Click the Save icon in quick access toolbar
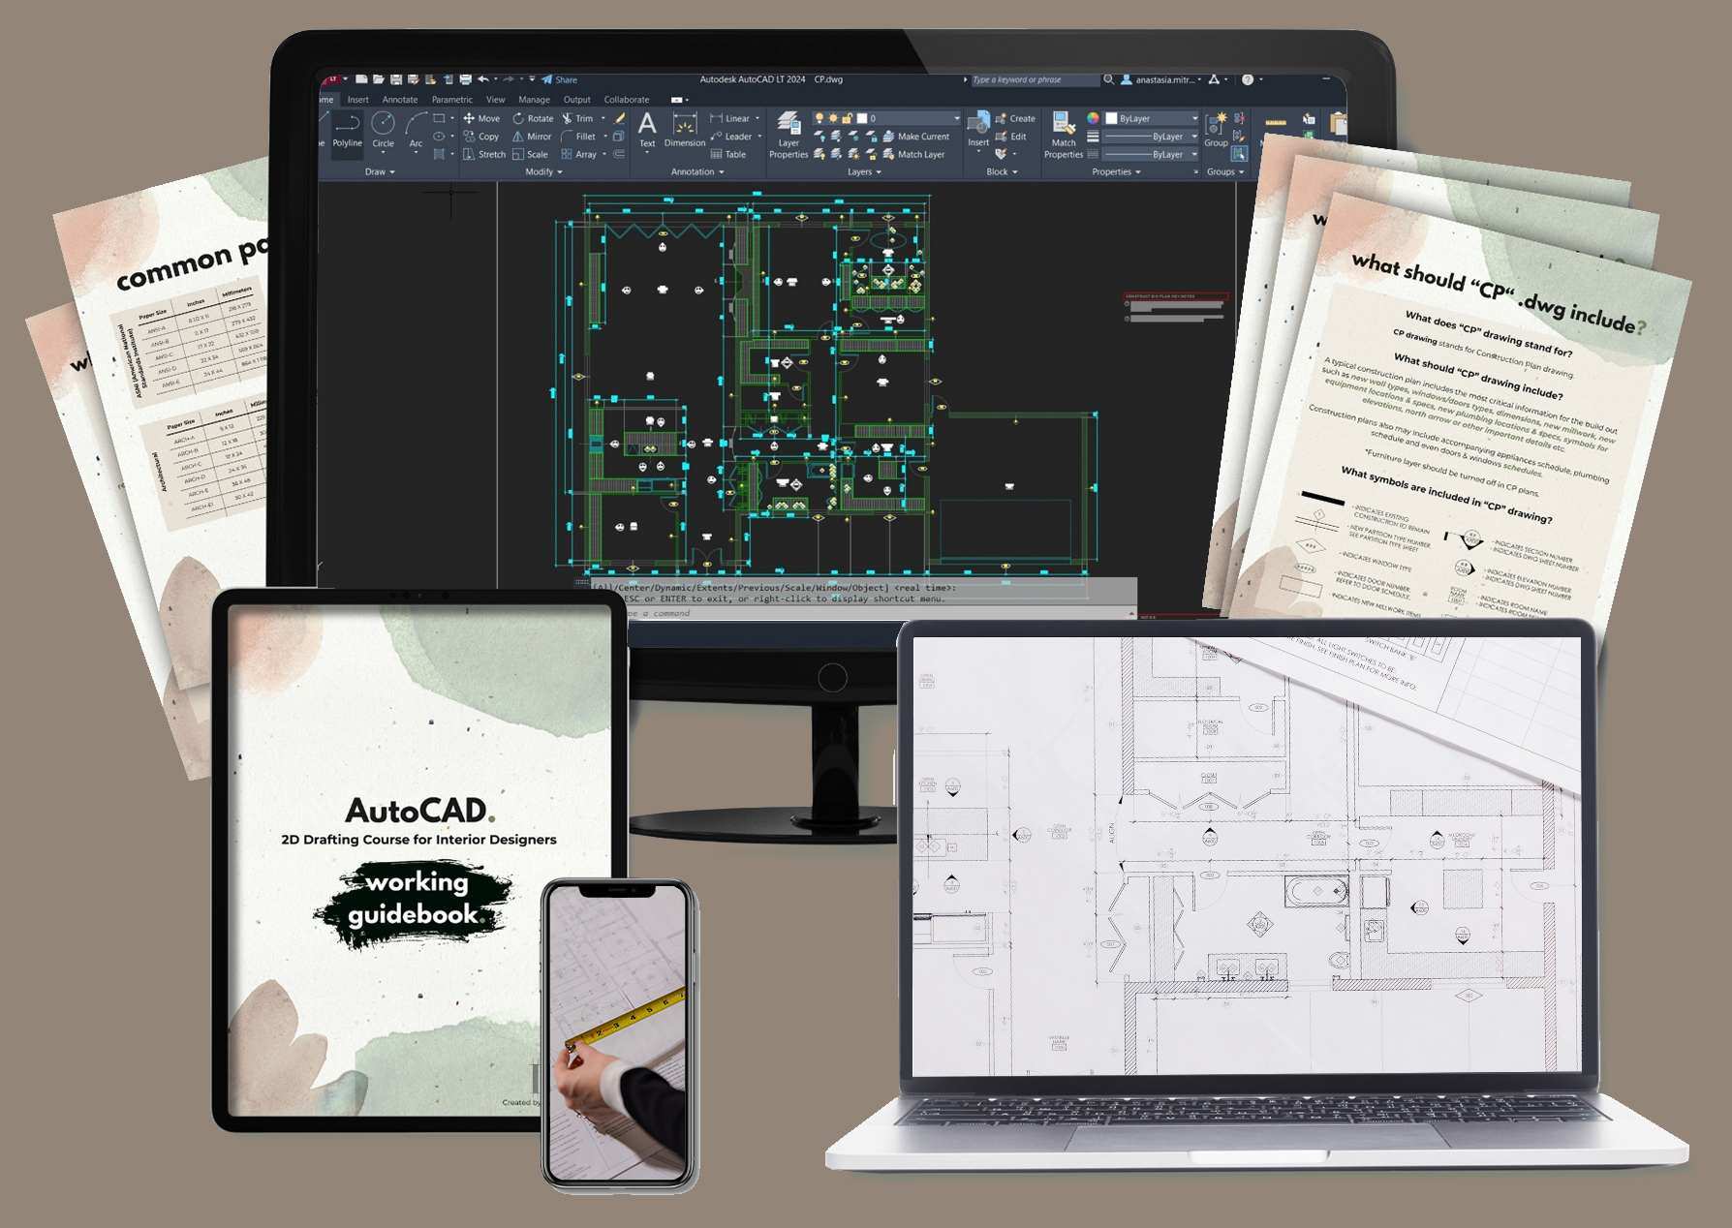 pyautogui.click(x=395, y=79)
